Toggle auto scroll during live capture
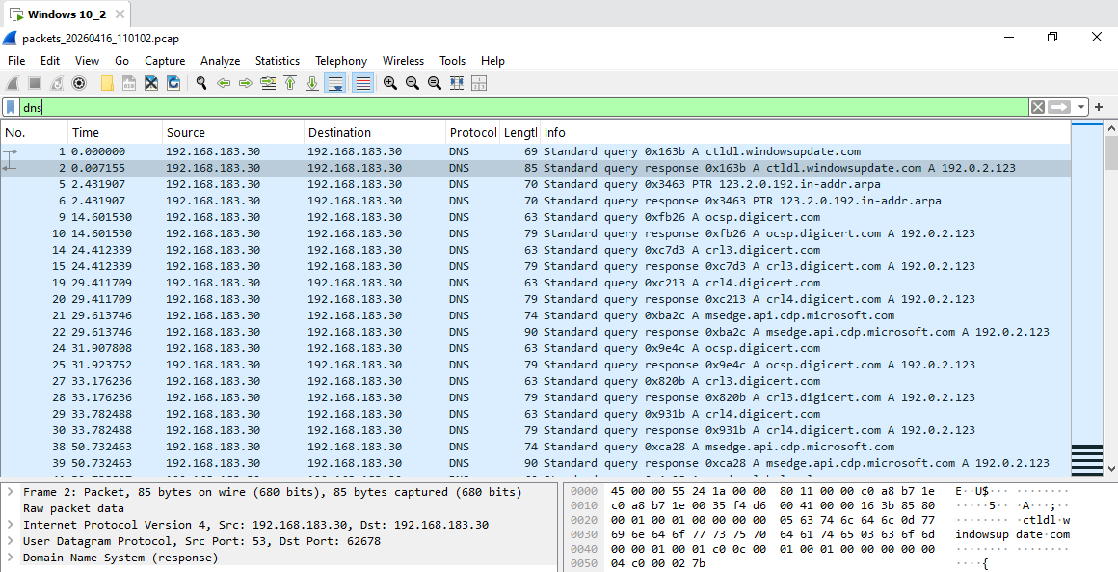This screenshot has width=1118, height=572. tap(334, 84)
